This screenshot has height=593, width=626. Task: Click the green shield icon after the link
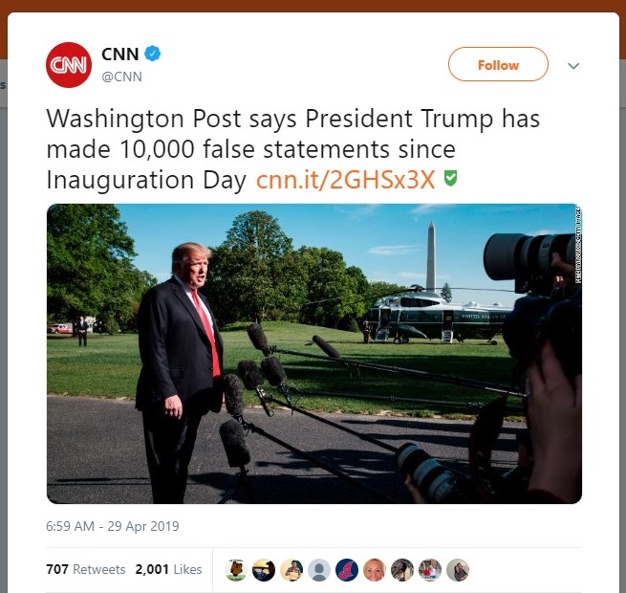[x=450, y=178]
